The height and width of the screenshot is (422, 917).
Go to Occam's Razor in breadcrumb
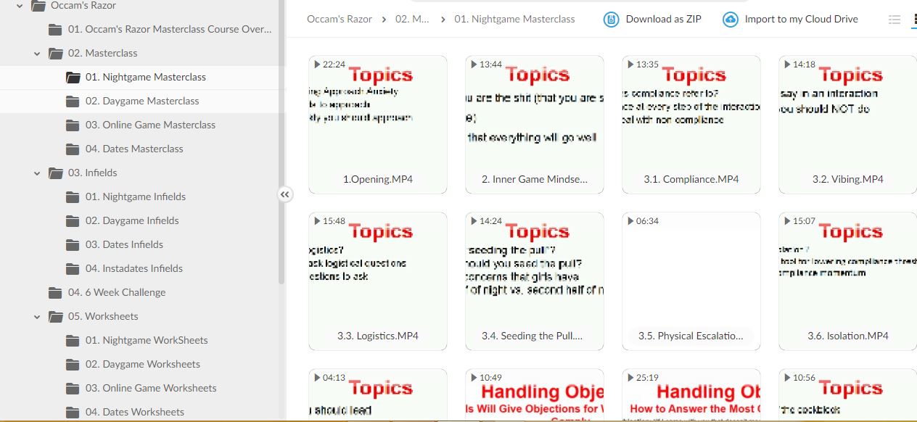pyautogui.click(x=337, y=20)
